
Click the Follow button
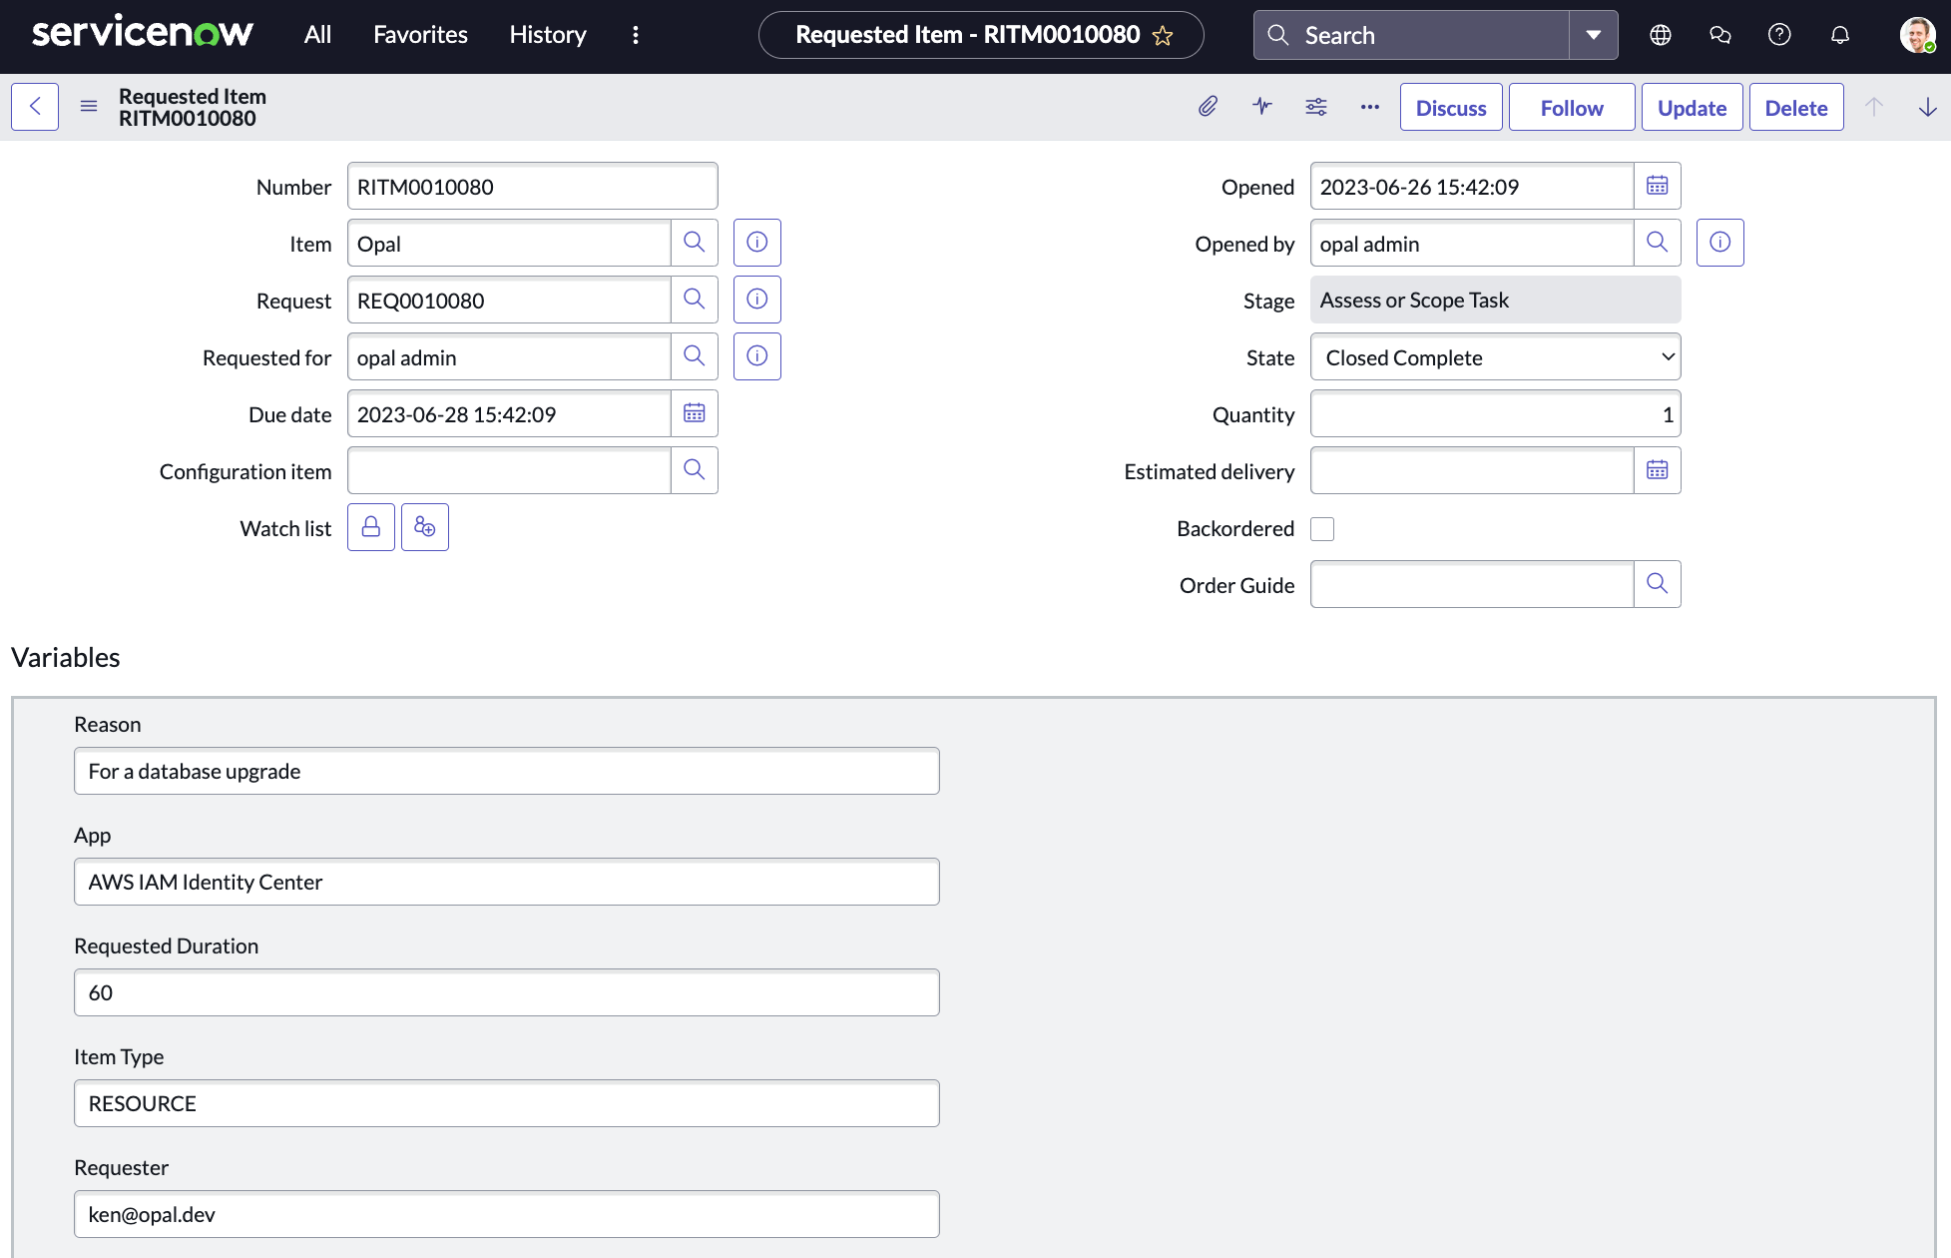click(1572, 108)
